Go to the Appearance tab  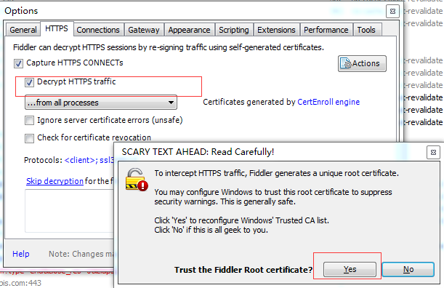click(x=189, y=30)
